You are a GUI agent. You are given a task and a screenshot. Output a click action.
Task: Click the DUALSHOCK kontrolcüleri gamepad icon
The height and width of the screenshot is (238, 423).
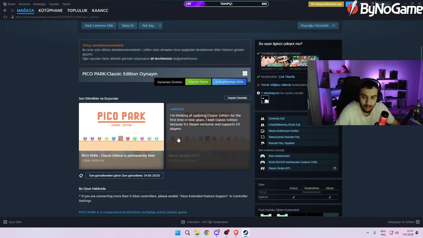pos(263,162)
